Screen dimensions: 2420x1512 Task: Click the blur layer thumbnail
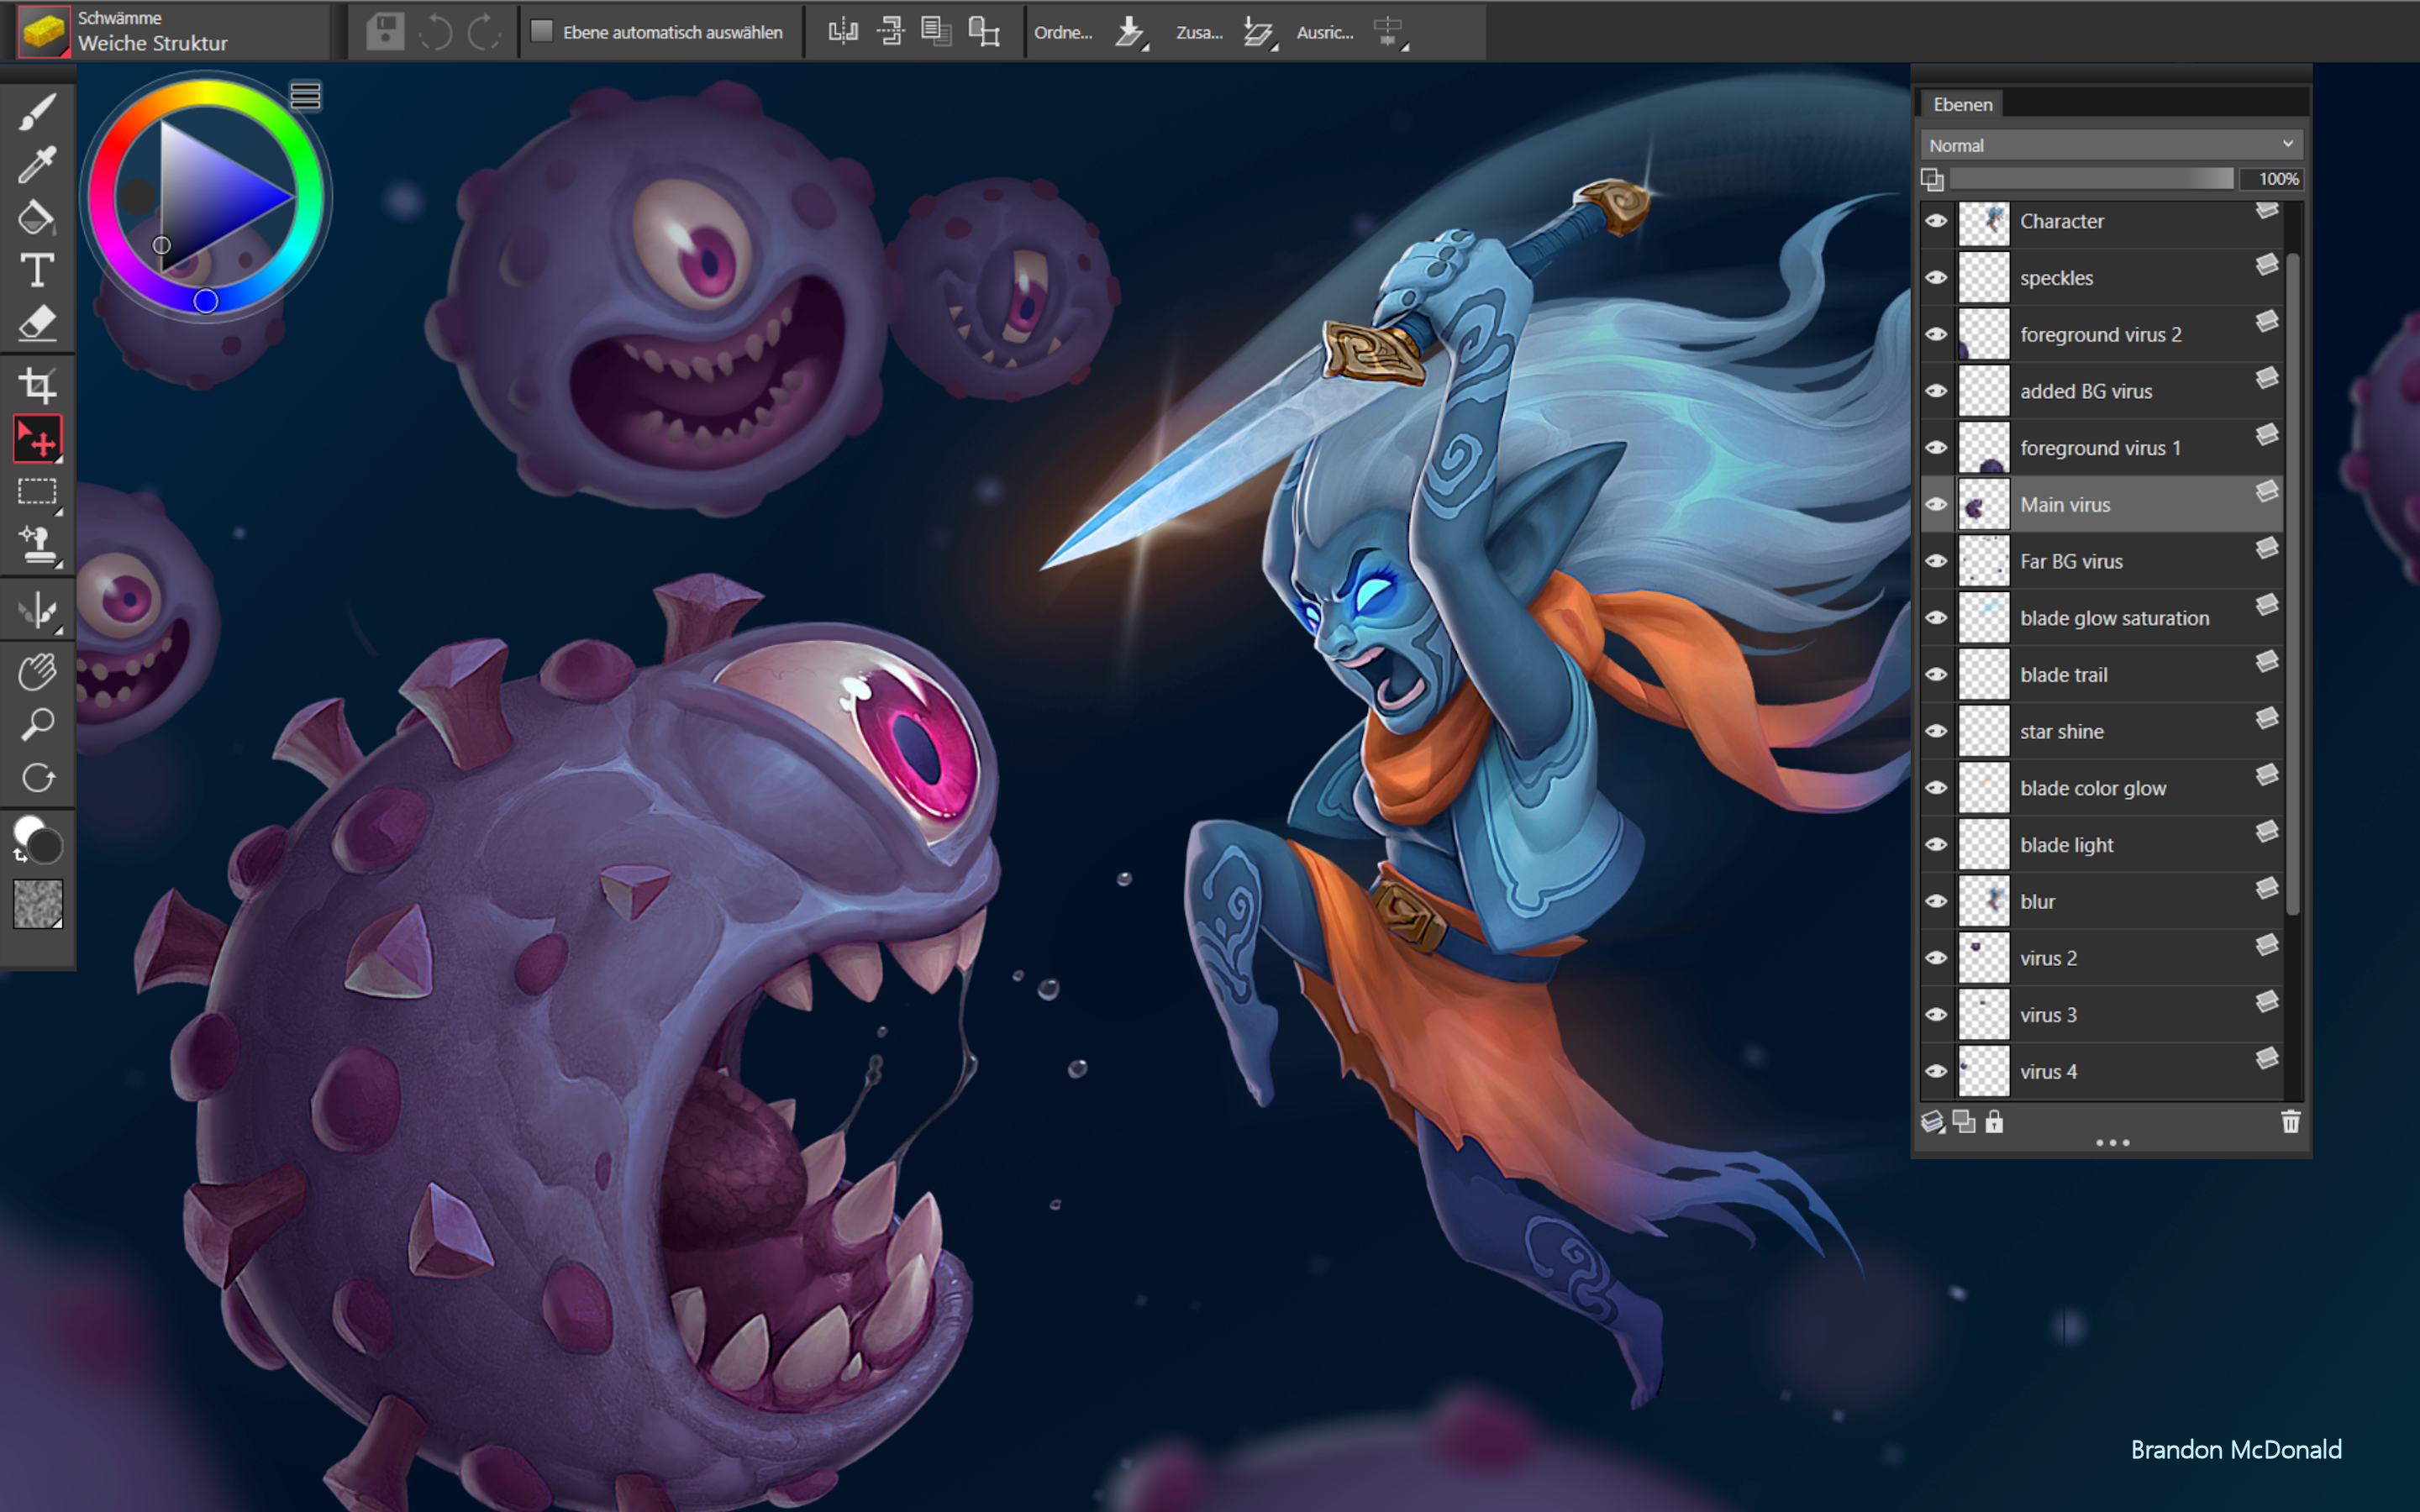1984,901
